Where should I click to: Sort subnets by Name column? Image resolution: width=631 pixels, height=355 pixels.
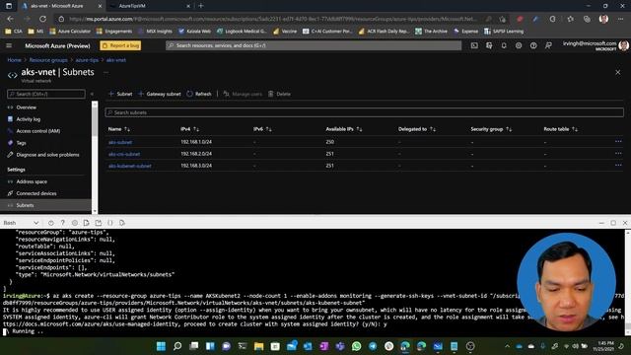(118, 129)
